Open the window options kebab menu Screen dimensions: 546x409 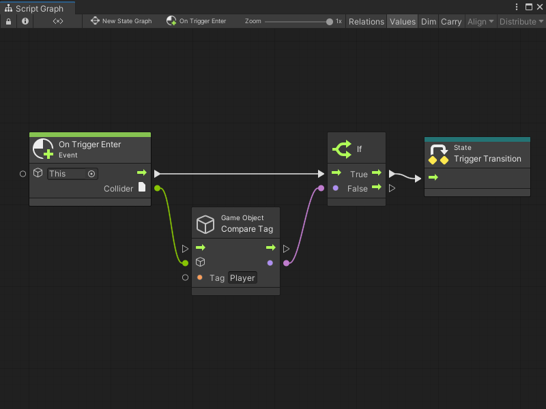click(517, 6)
